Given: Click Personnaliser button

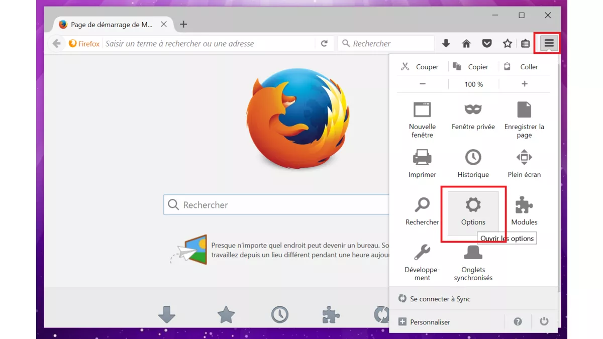Looking at the screenshot, I should pos(424,322).
